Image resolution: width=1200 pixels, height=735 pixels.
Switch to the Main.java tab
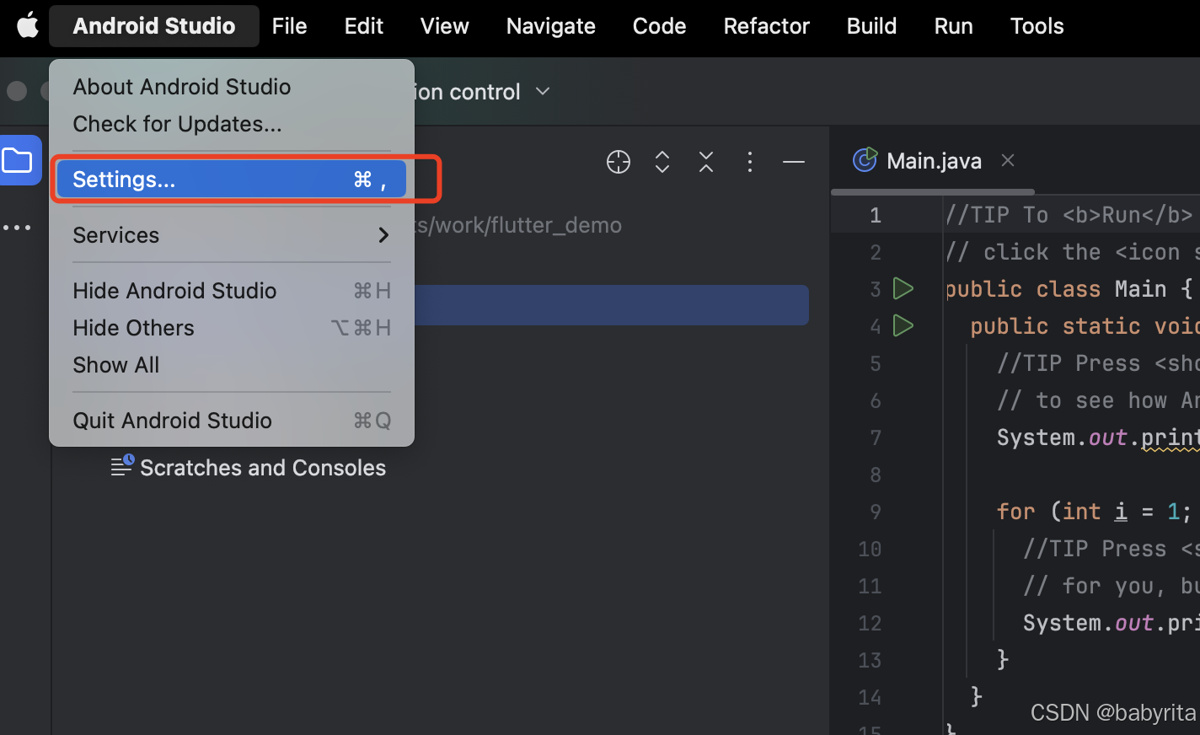[x=934, y=161]
